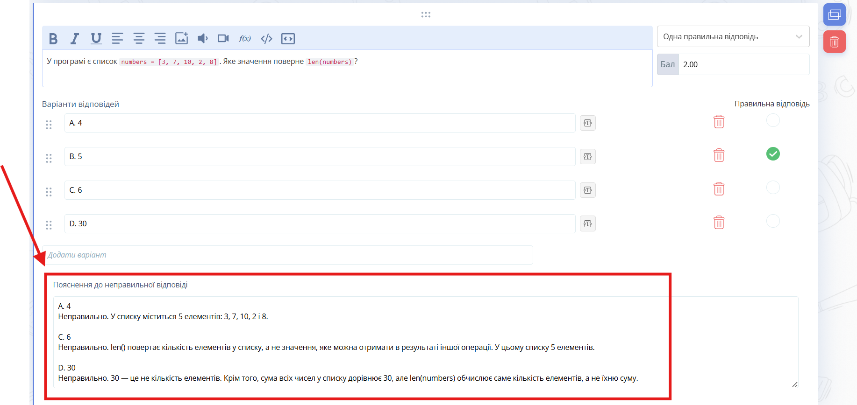857x405 pixels.
Task: Open the 'Одна правильна відповідь' question type dropdown
Action: point(733,36)
